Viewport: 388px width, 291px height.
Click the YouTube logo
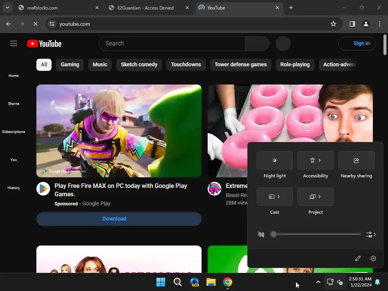pos(44,44)
